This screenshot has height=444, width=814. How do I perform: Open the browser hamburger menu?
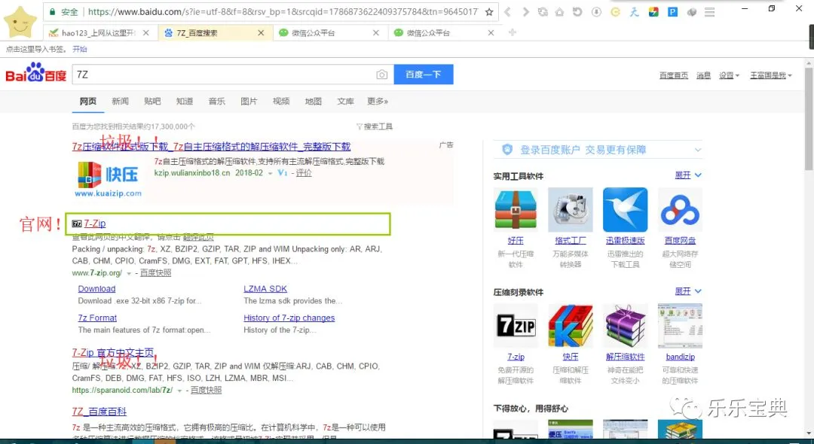(x=710, y=11)
